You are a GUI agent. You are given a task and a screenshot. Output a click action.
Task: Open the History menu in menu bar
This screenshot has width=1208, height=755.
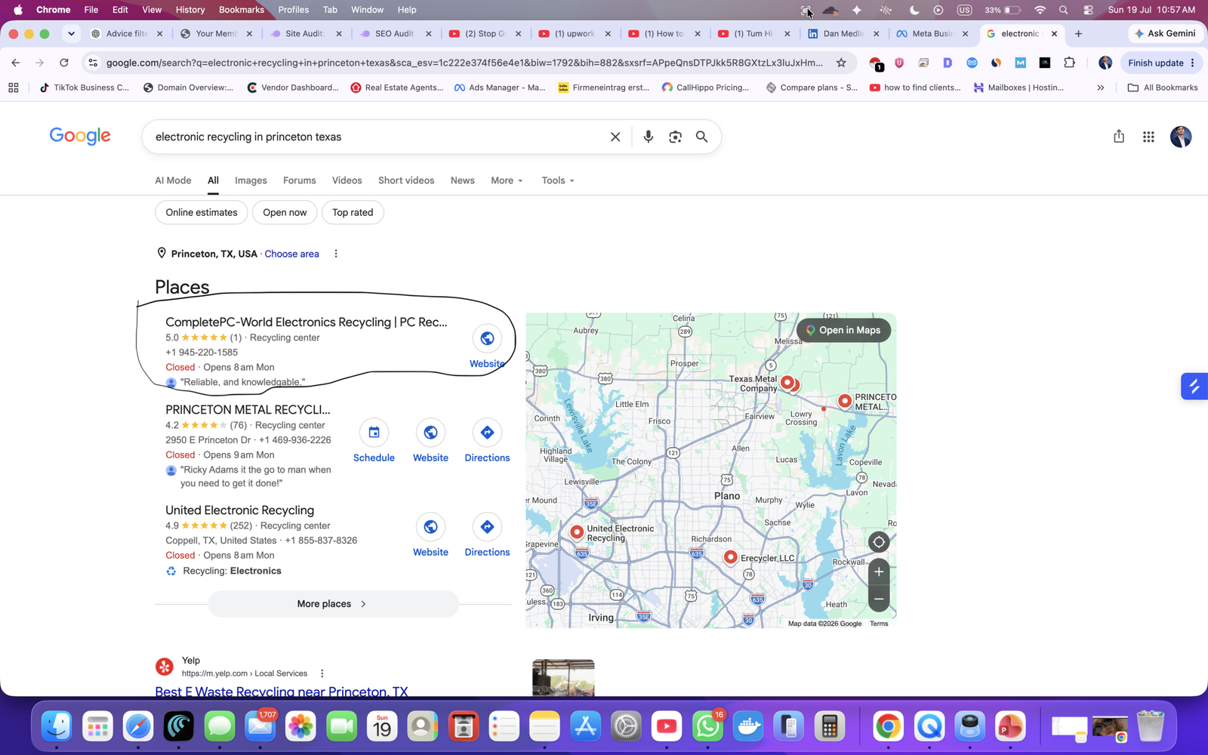(x=190, y=10)
